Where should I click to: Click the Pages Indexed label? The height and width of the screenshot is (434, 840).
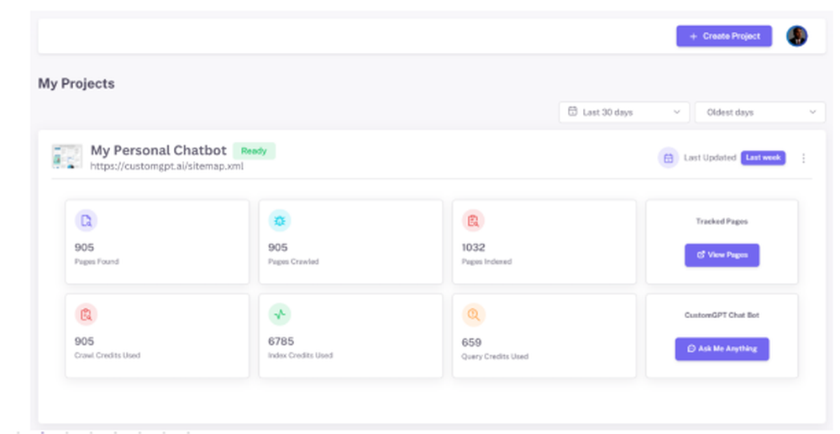pos(486,262)
